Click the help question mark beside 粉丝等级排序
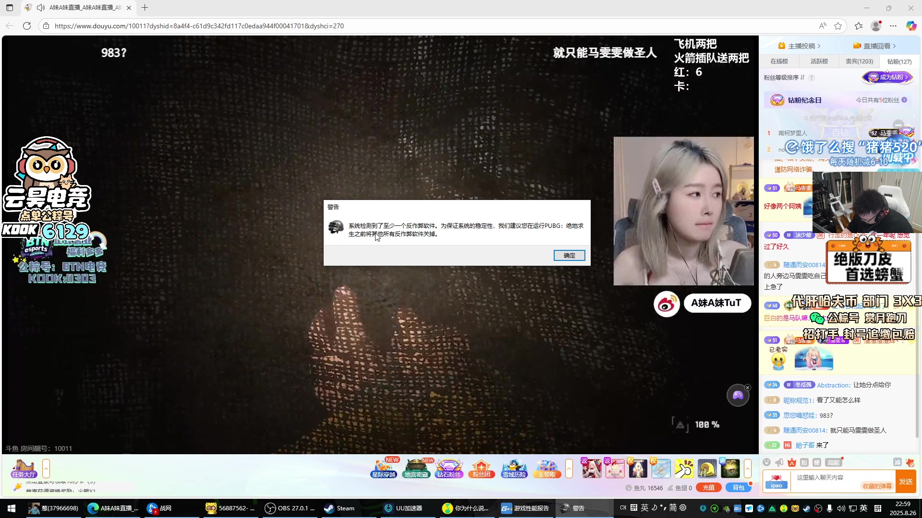The height and width of the screenshot is (518, 922). coord(812,78)
